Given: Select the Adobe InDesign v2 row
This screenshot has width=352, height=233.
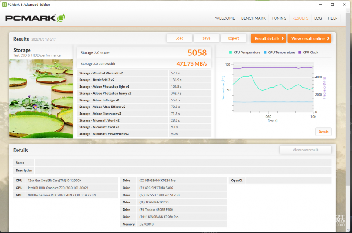Looking at the screenshot, I should [144, 100].
